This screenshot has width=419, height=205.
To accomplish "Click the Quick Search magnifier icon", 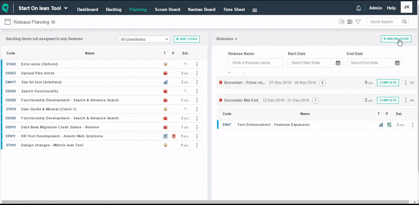I will pyautogui.click(x=405, y=22).
